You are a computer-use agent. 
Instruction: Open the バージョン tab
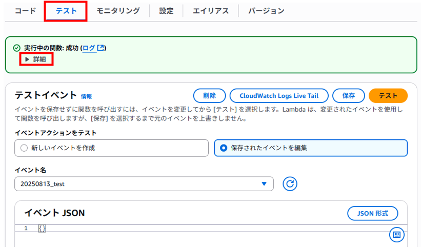tap(266, 11)
